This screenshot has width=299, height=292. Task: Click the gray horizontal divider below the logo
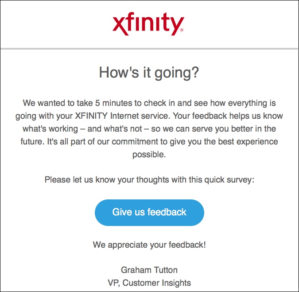click(149, 49)
